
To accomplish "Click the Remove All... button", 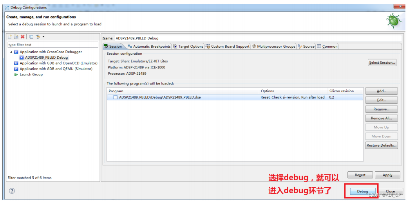I will coord(381,118).
